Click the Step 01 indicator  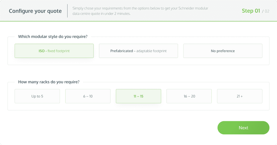click(251, 11)
